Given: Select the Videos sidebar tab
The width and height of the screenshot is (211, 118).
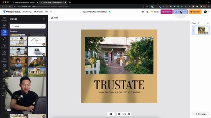Looking at the screenshot, I should (4, 32).
